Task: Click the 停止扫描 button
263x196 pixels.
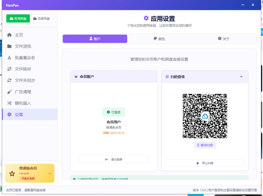Action: coord(205,163)
